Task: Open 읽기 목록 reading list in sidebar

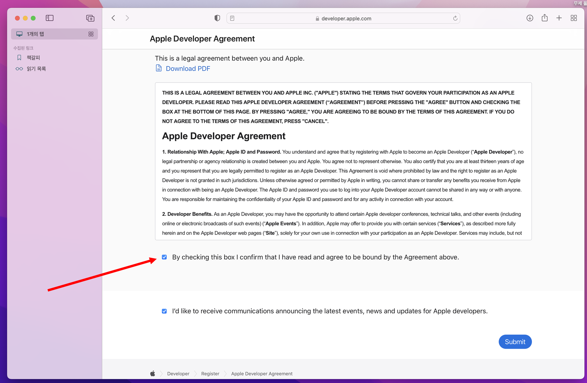Action: [x=36, y=69]
